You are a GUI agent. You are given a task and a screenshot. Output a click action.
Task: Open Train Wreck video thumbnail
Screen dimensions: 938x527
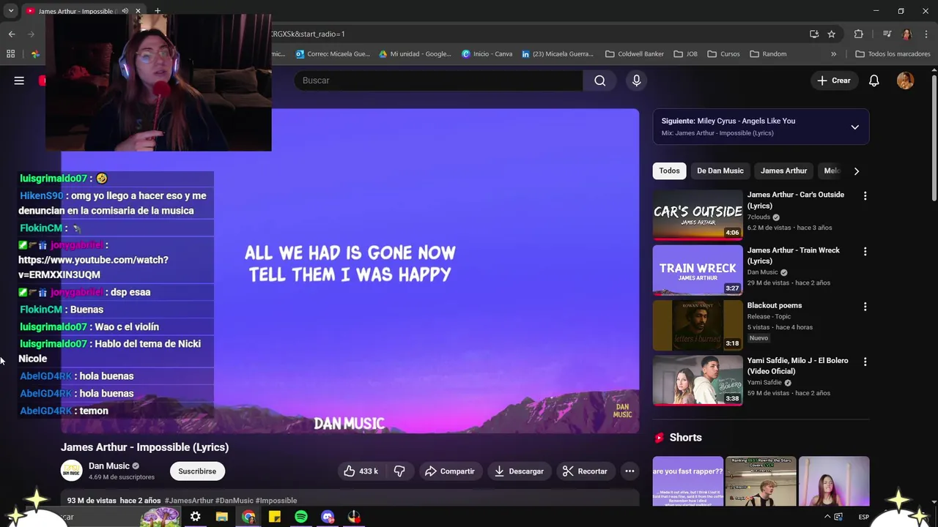pyautogui.click(x=698, y=270)
